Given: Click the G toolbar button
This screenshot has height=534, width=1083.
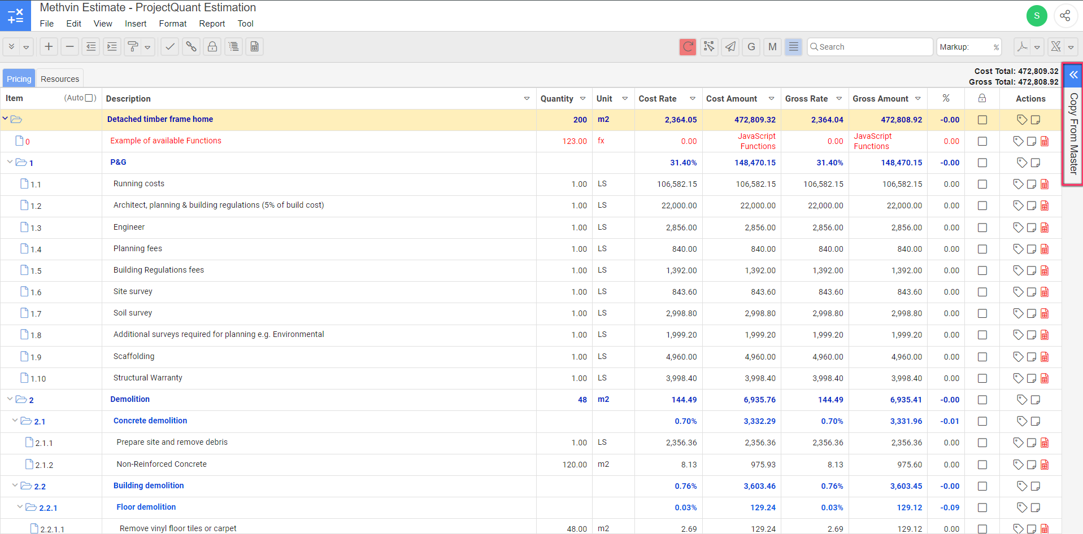Looking at the screenshot, I should tap(751, 47).
